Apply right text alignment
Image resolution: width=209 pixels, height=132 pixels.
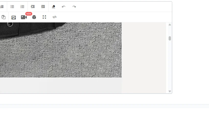[2, 7]
